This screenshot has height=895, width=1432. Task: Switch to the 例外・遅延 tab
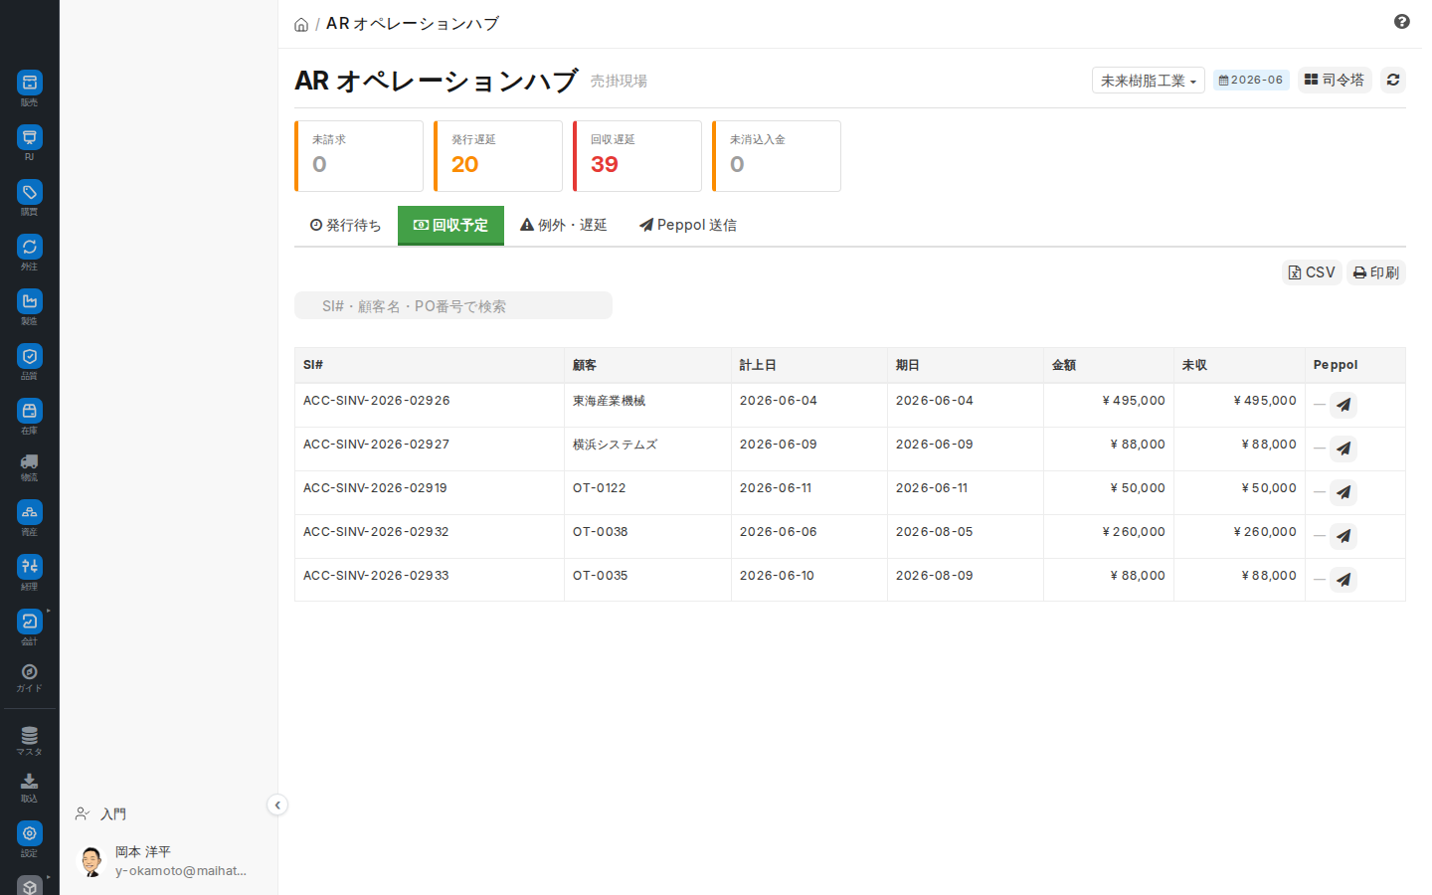point(564,226)
